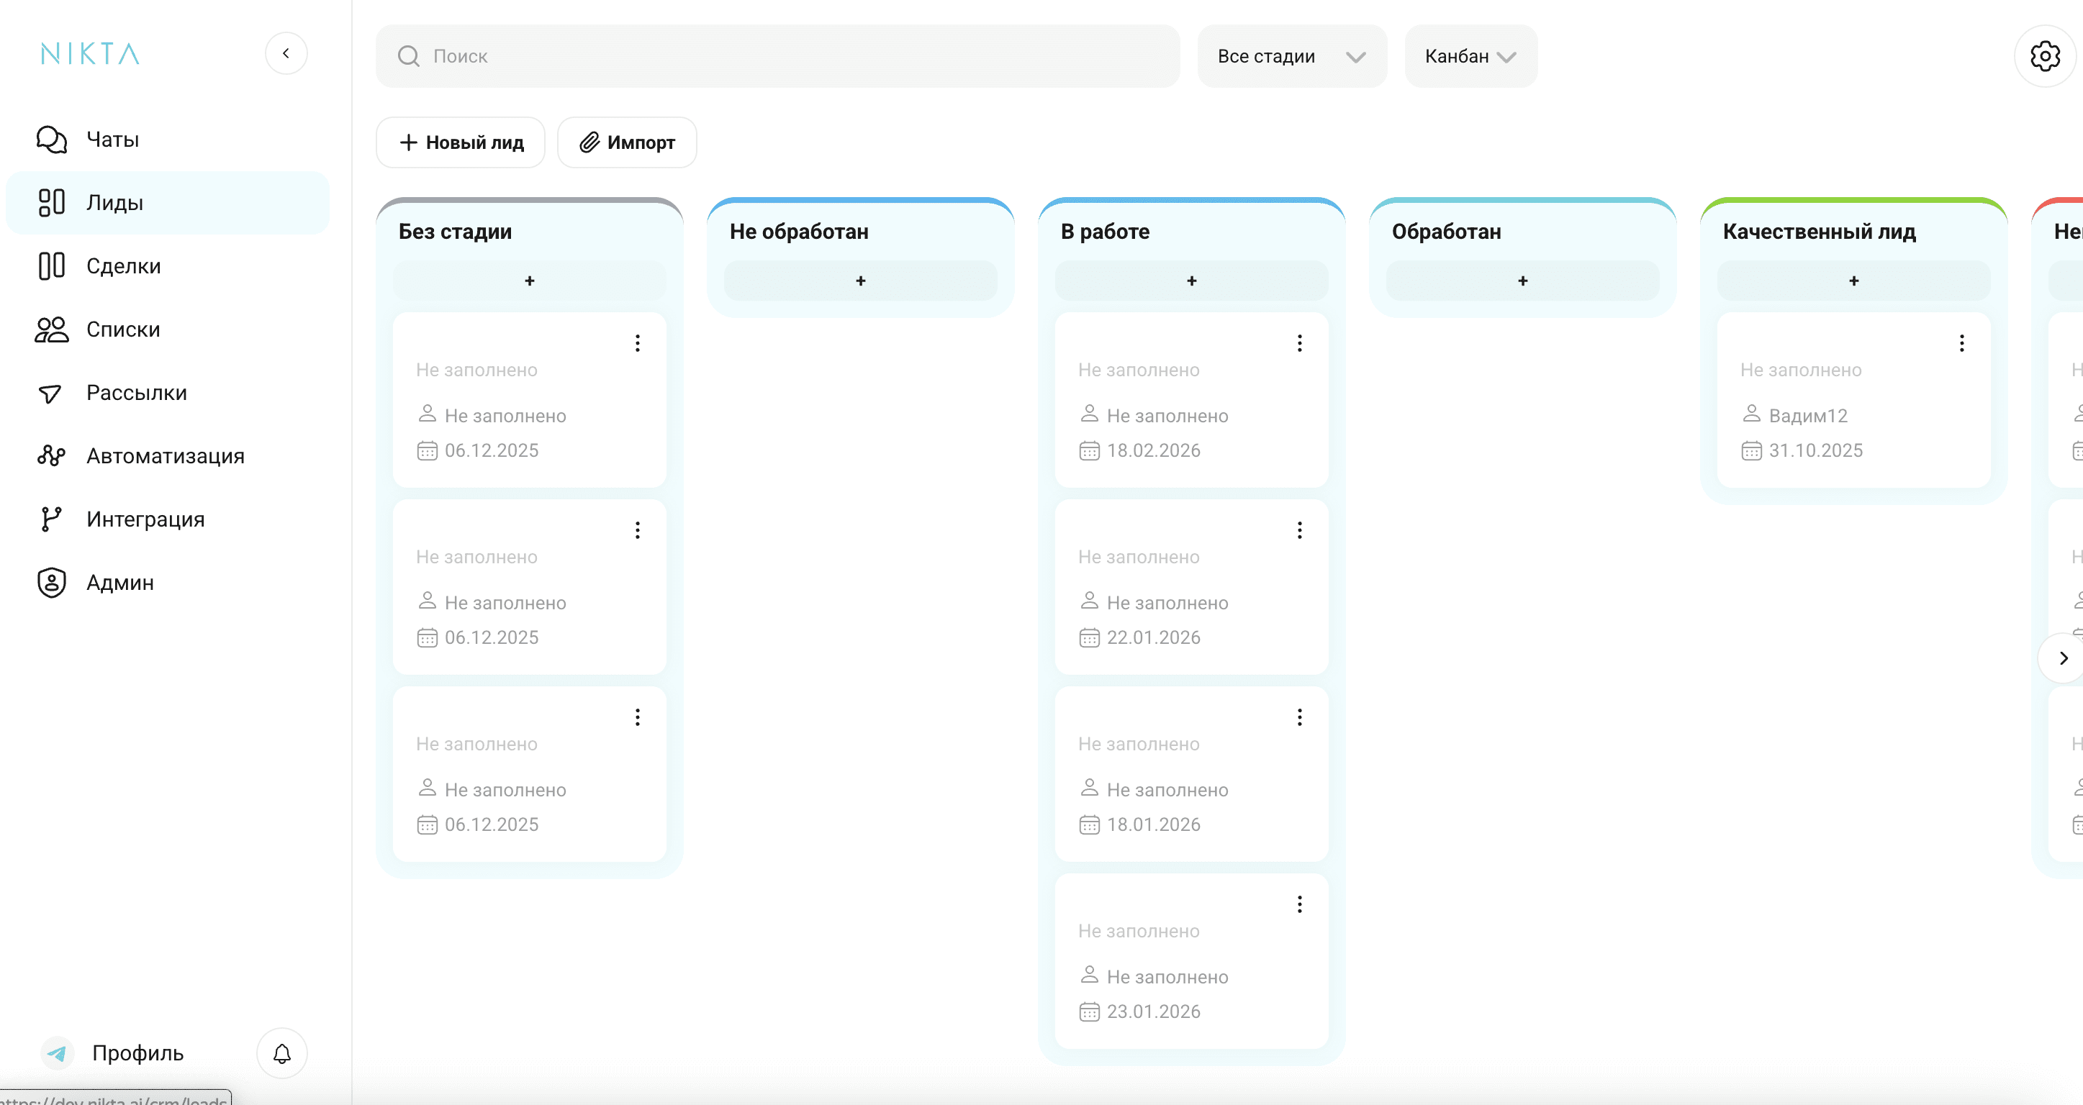This screenshot has height=1105, width=2083.
Task: Open settings gear icon
Action: (2044, 56)
